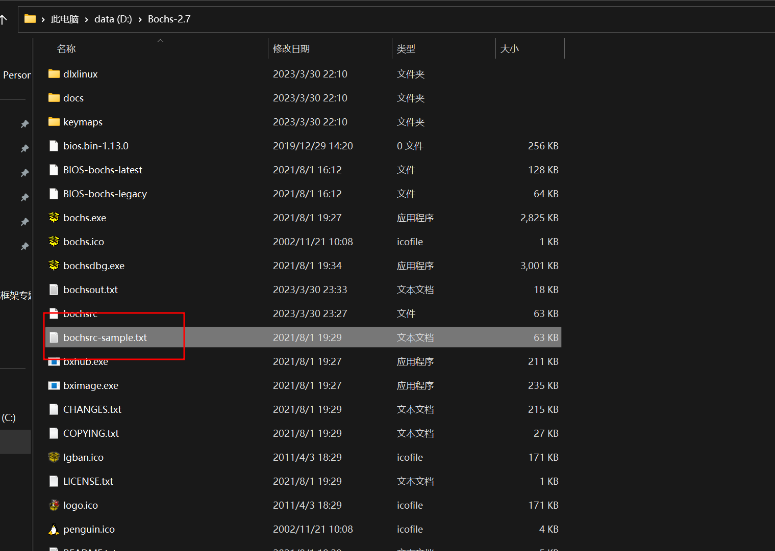Go to data (D:) in breadcrumb path
The height and width of the screenshot is (551, 775).
click(113, 19)
